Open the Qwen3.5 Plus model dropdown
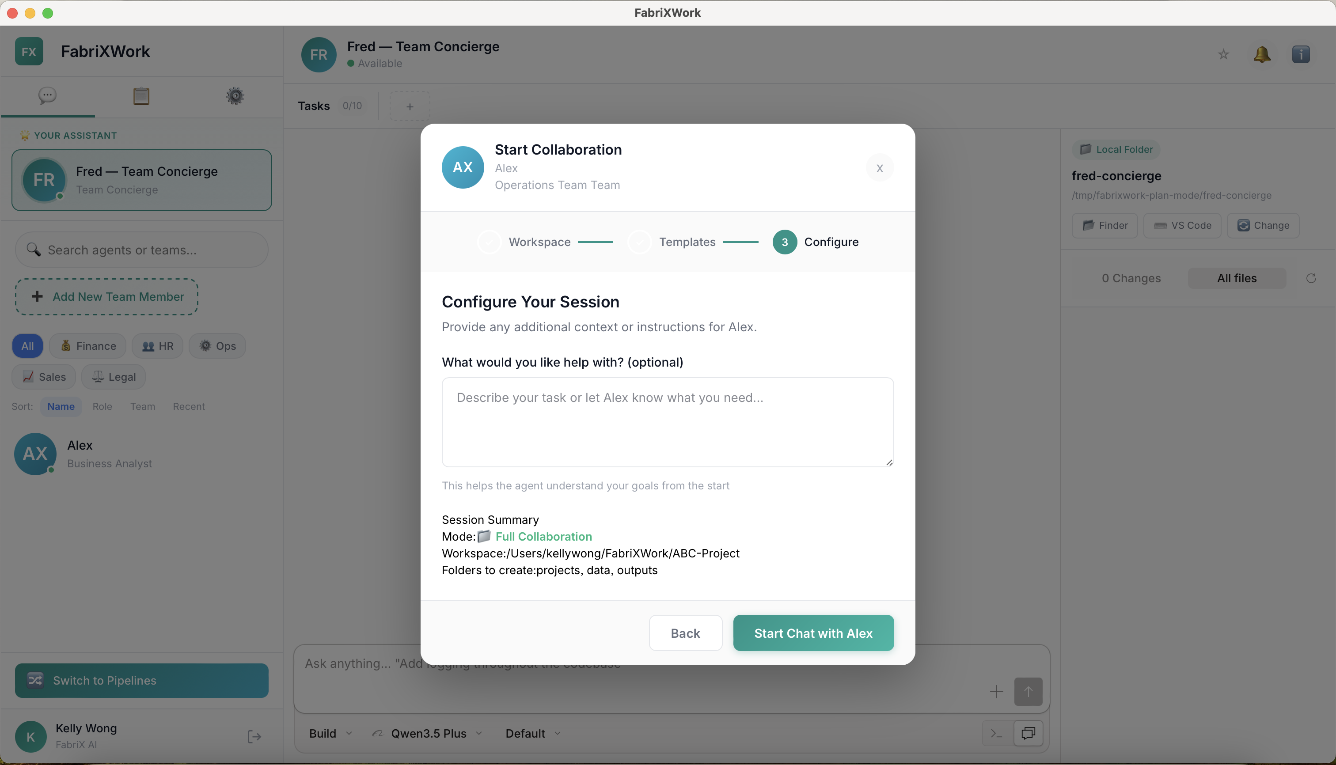 [427, 733]
